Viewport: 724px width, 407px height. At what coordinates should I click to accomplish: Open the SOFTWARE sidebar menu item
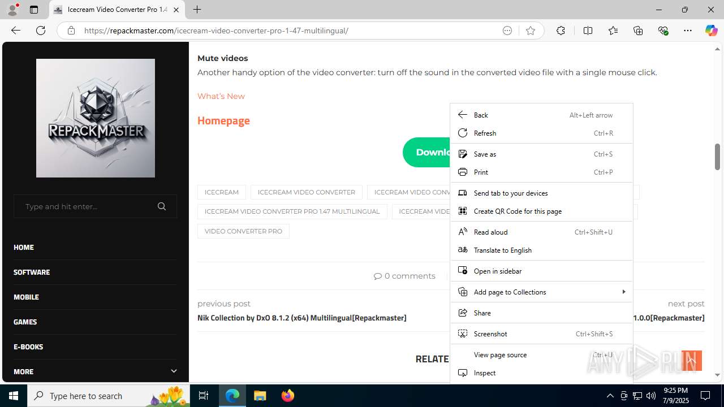[x=32, y=272]
